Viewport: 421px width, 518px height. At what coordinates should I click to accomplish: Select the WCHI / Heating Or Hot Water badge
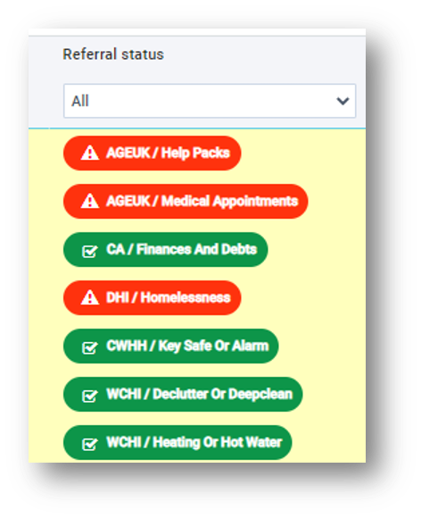pyautogui.click(x=177, y=442)
